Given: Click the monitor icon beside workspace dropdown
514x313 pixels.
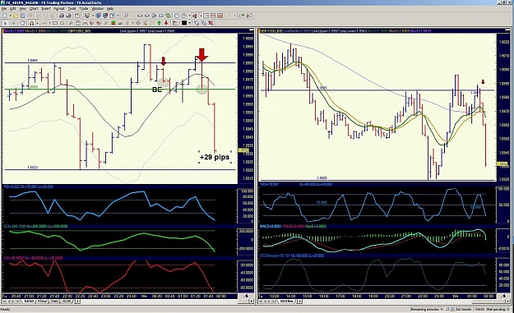Looking at the screenshot, I should (86, 16).
